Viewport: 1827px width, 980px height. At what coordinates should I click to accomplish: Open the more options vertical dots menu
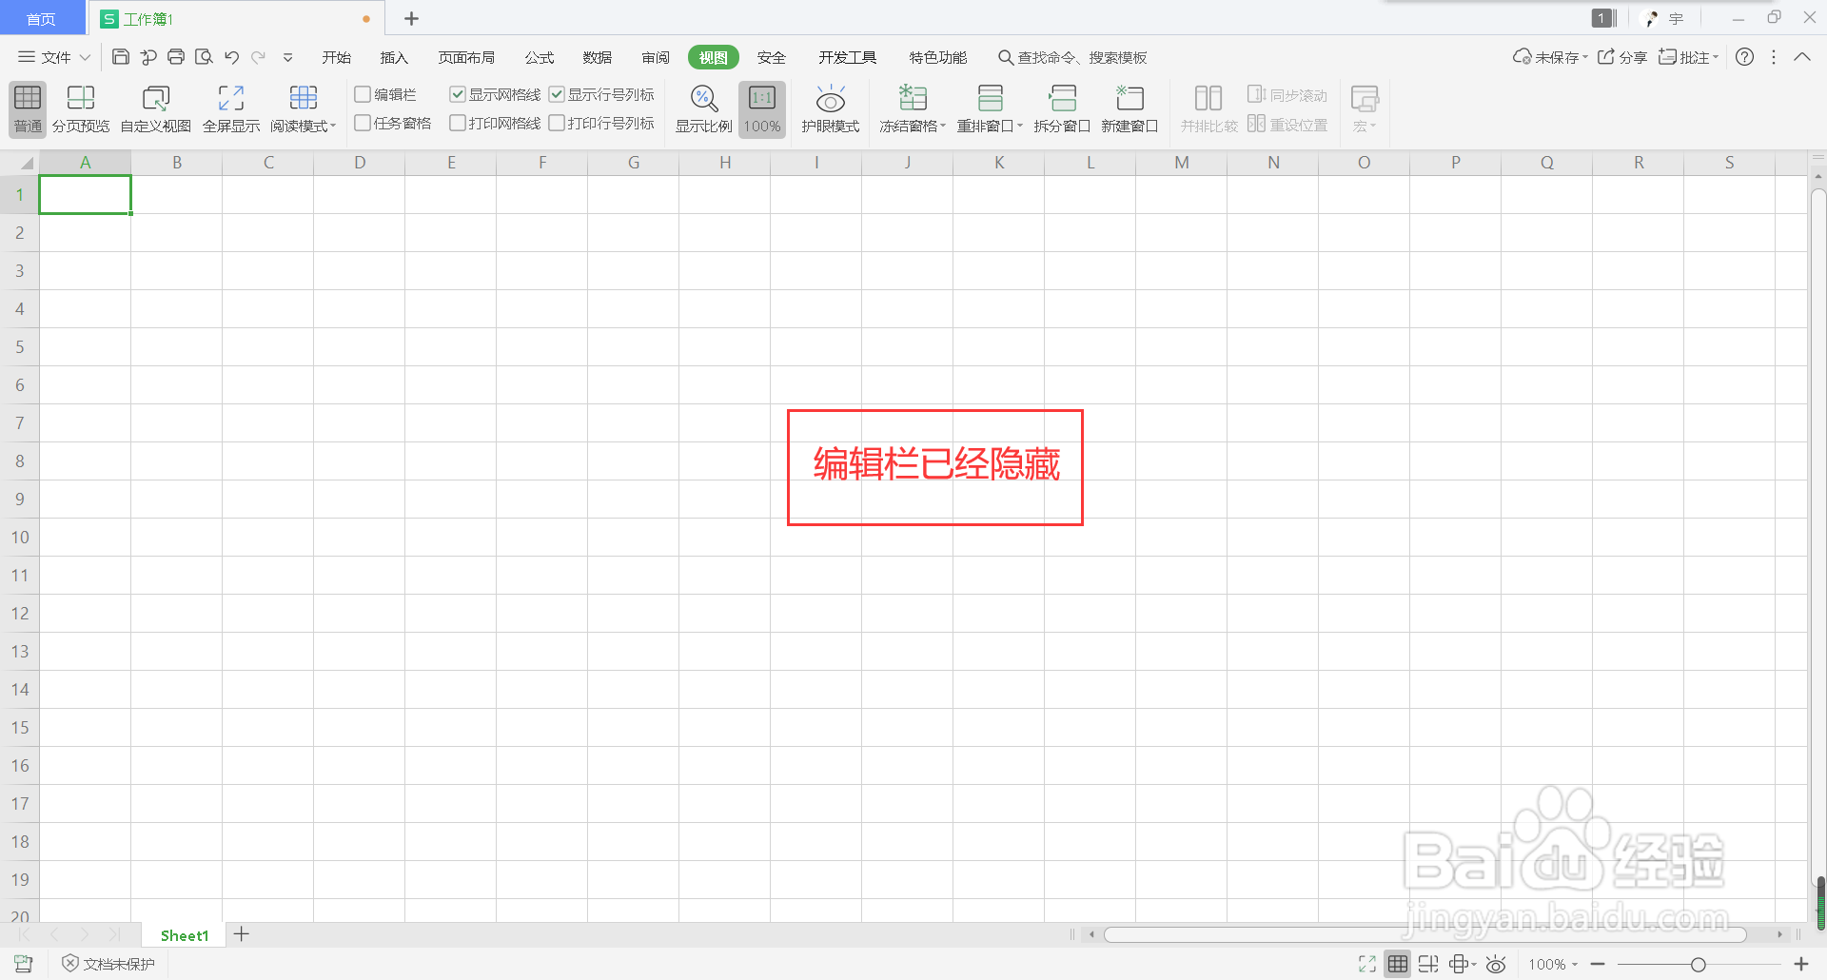(1774, 57)
